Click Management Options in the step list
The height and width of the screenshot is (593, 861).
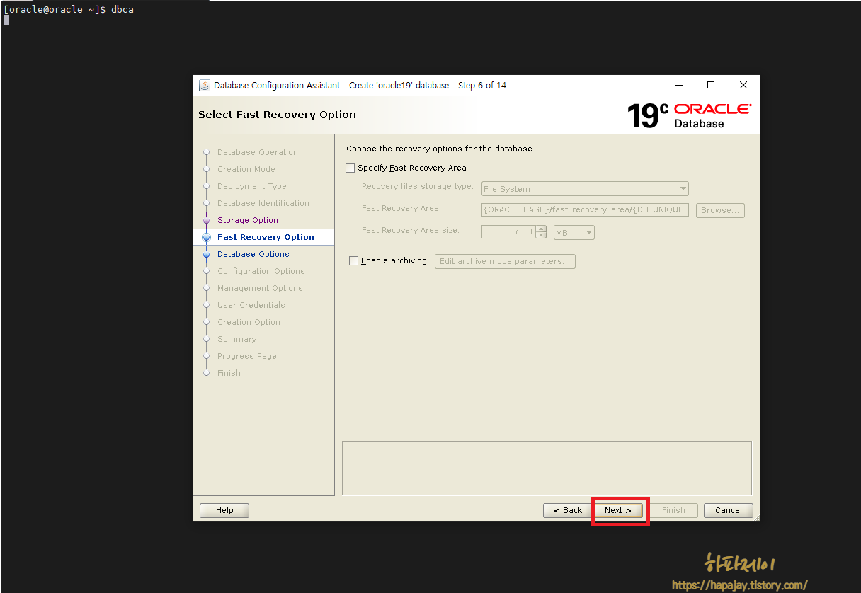[260, 288]
